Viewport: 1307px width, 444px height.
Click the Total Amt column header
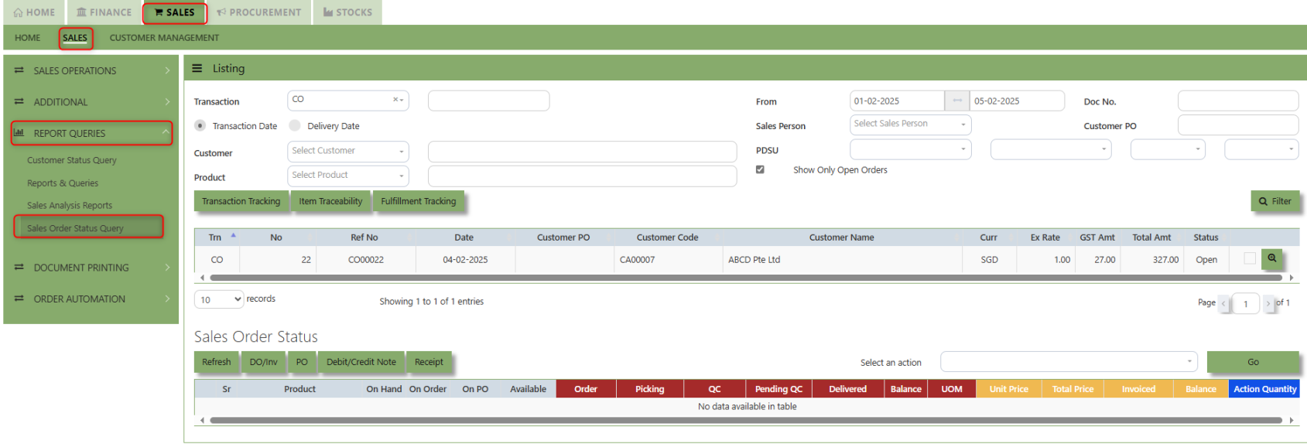pos(1151,237)
